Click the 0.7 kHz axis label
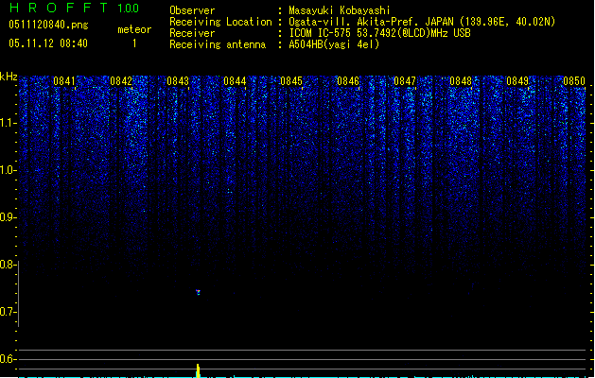595x378 pixels. [8, 312]
